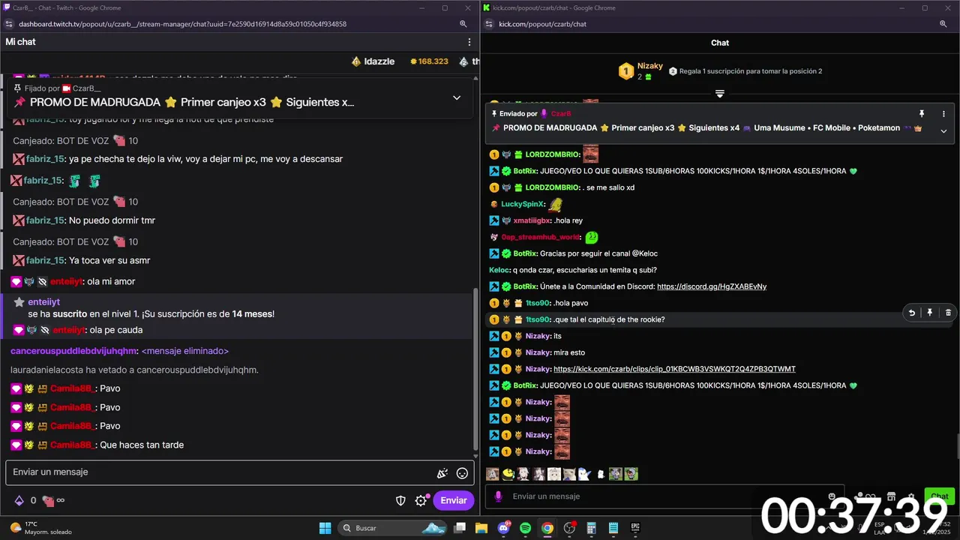Click fabriz_15 on 'No puedo dormir tmr'
The height and width of the screenshot is (540, 960).
(x=45, y=220)
